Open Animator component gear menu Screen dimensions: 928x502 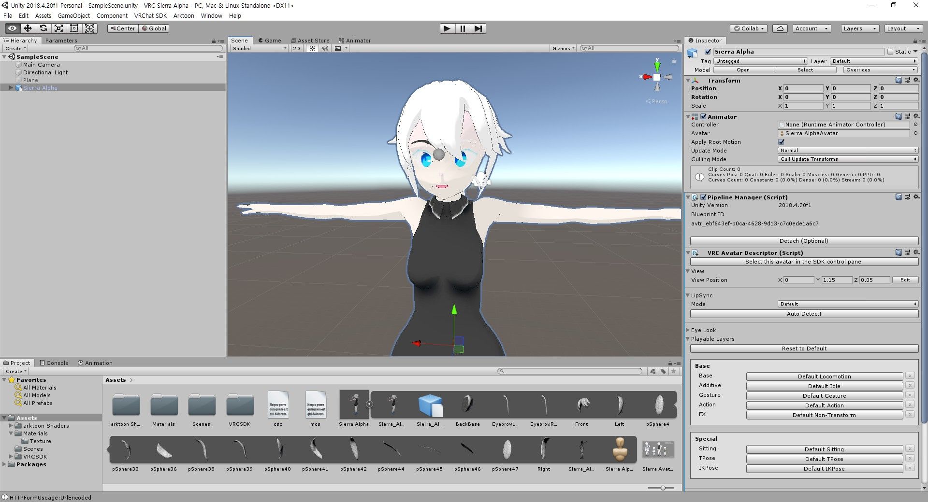coord(916,116)
